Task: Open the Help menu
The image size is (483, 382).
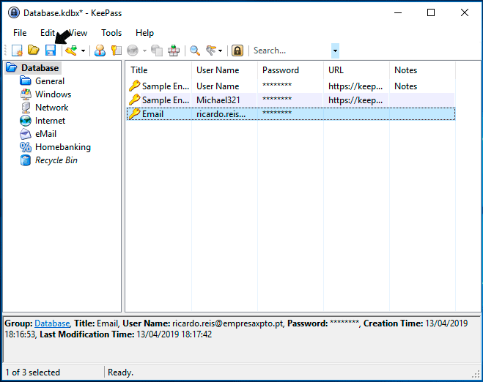Action: pyautogui.click(x=145, y=33)
